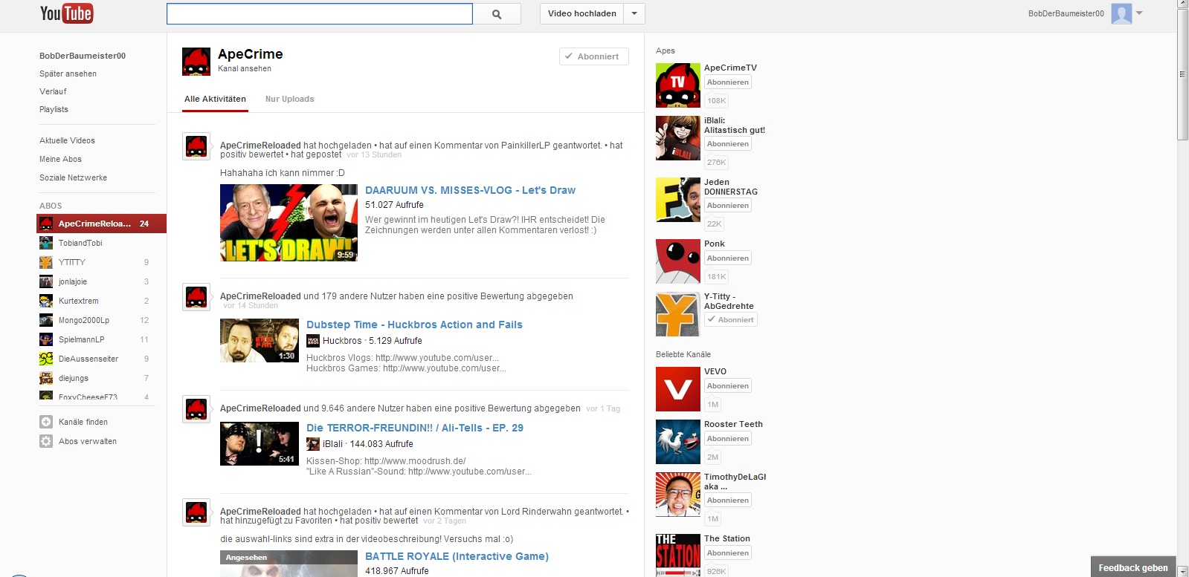Click jonlajoie subscription icon in sidebar
This screenshot has width=1189, height=577.
[x=46, y=281]
